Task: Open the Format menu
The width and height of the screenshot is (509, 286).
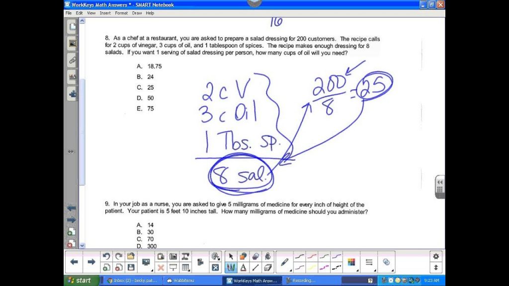Action: (x=121, y=13)
